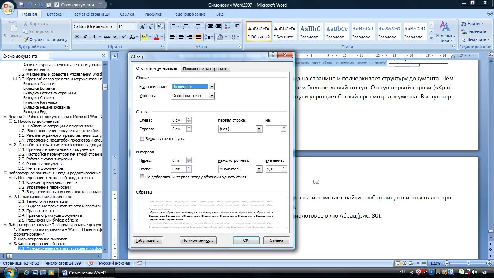Viewport: 494px width, 278px height.
Task: Open the первая строка dropdown
Action: click(259, 129)
